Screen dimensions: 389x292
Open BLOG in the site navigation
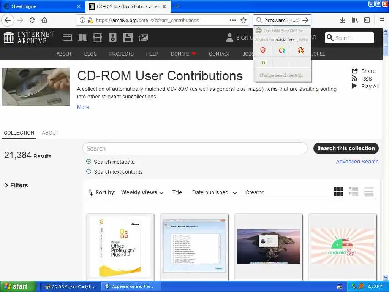point(90,54)
